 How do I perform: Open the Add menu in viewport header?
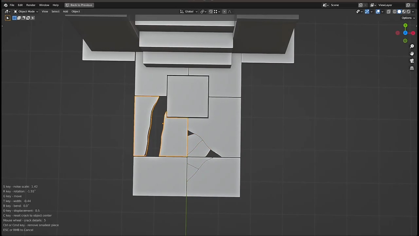click(65, 11)
